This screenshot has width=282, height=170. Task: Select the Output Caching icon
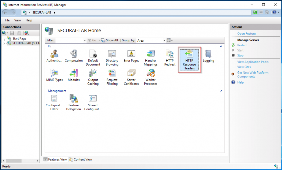coord(93,77)
